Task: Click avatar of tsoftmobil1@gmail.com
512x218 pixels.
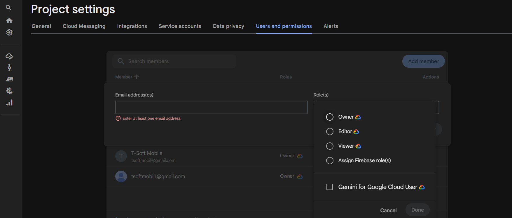Action: pos(121,176)
